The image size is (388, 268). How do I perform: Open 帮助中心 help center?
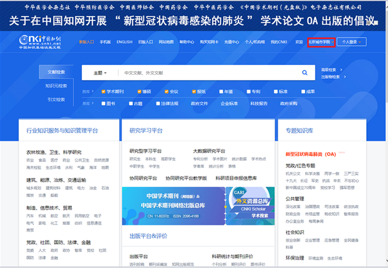187,42
